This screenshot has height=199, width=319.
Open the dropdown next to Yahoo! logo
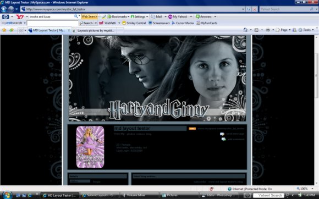[26, 16]
